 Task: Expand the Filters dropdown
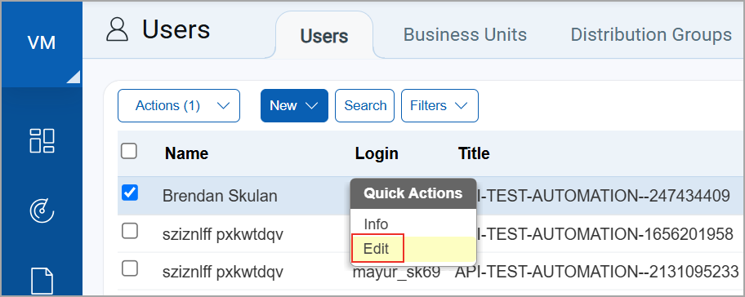[x=439, y=105]
